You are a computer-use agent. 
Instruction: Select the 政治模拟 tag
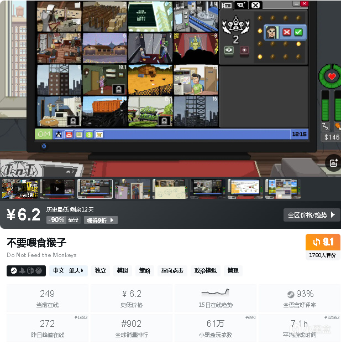coord(206,271)
